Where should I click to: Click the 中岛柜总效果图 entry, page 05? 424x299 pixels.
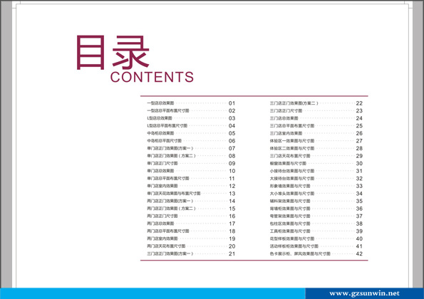pos(191,133)
